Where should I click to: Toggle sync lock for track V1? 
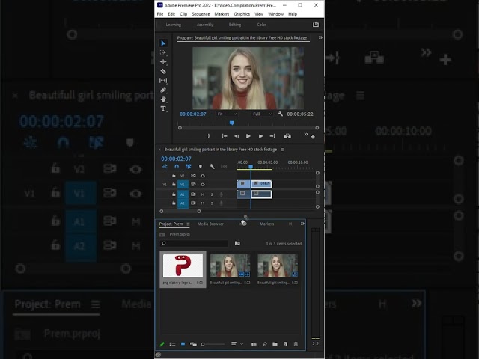click(193, 185)
